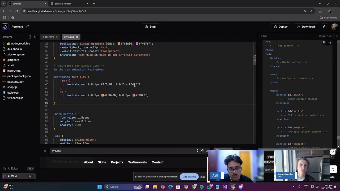This screenshot has height=191, width=340.
Task: Click the Stop button
Action: (x=150, y=27)
